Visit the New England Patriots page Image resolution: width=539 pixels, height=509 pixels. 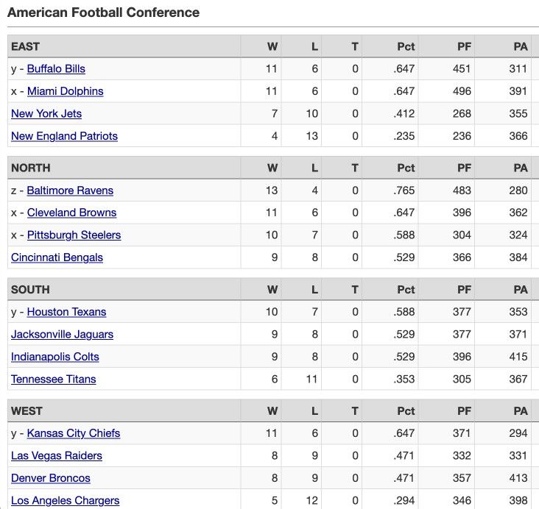coord(64,136)
